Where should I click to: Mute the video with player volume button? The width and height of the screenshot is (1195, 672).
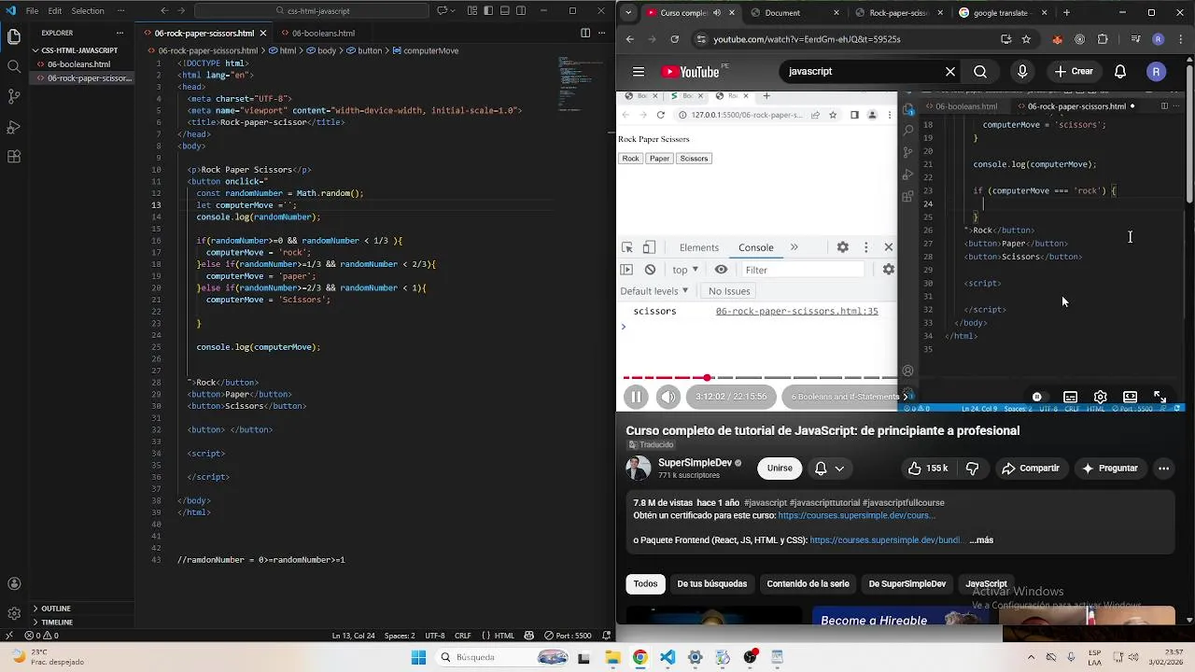coord(668,397)
